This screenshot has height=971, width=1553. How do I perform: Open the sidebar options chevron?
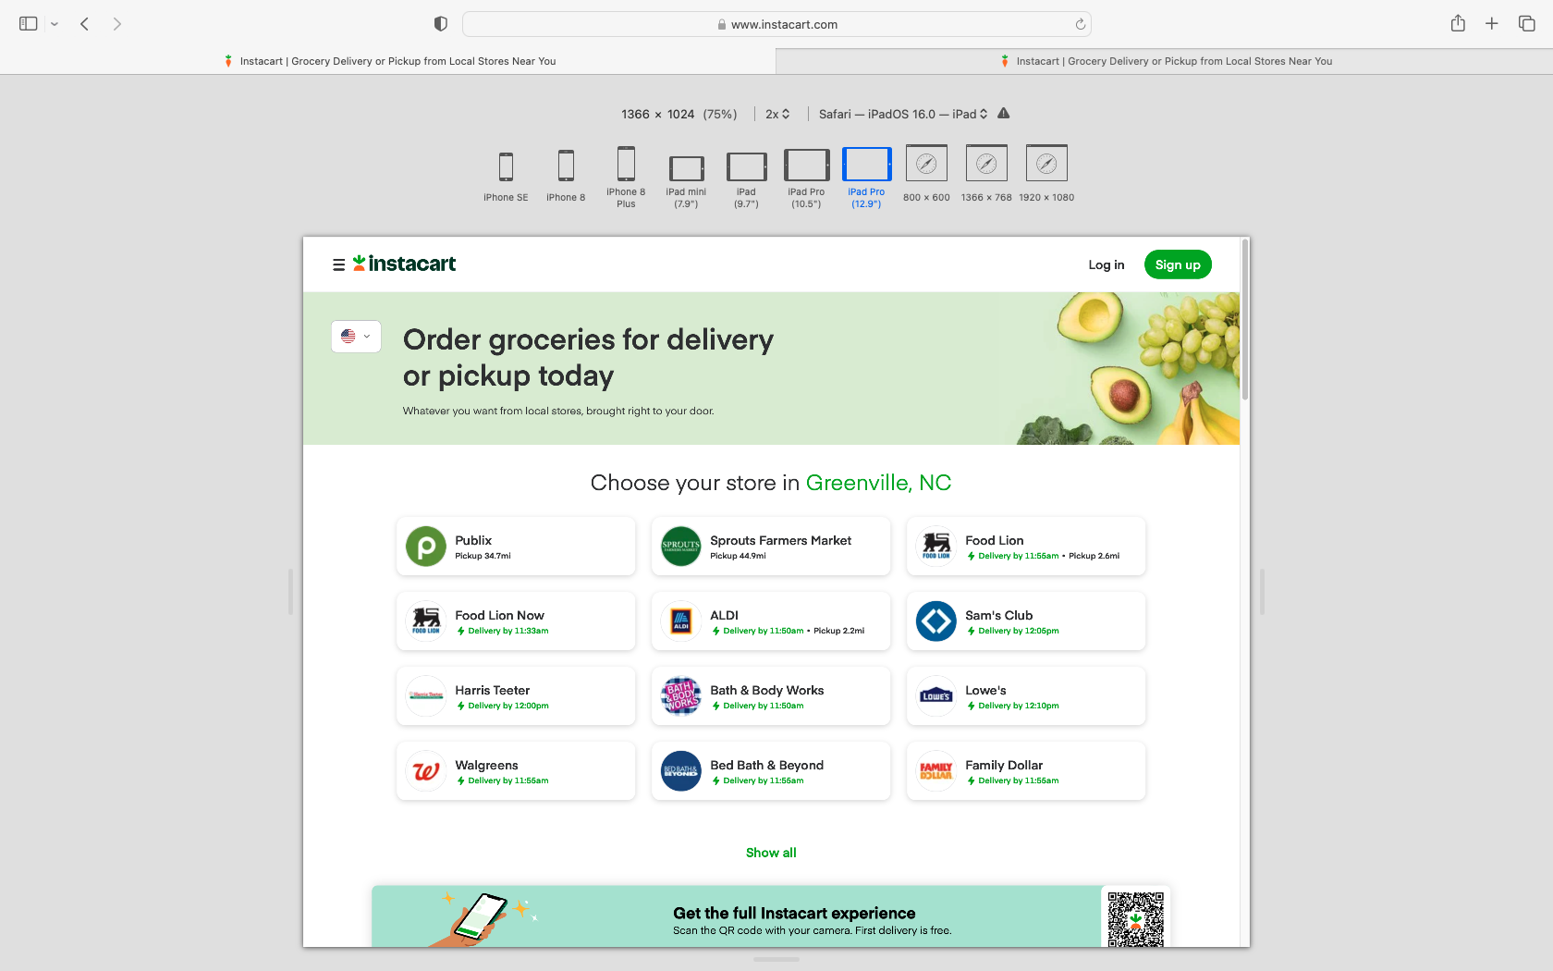click(55, 24)
